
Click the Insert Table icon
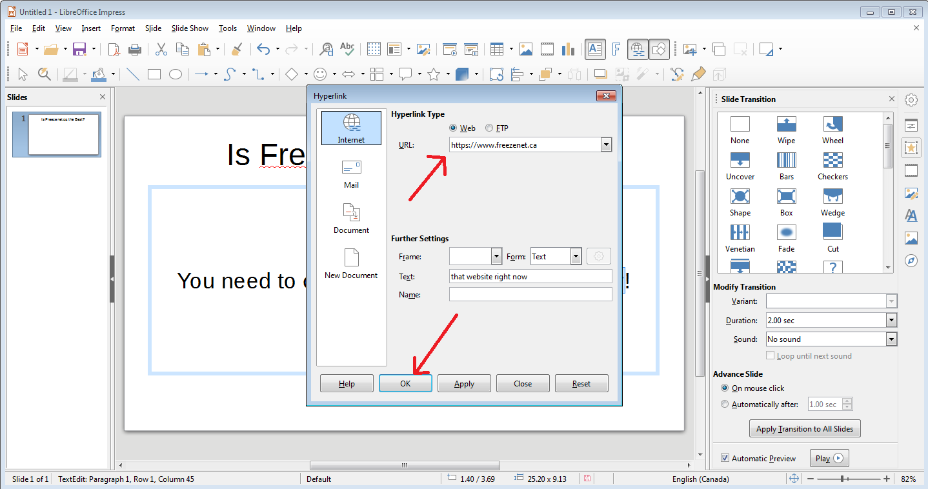pyautogui.click(x=496, y=49)
